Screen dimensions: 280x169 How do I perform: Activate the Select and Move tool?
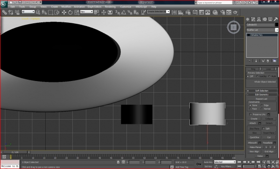click(64, 12)
